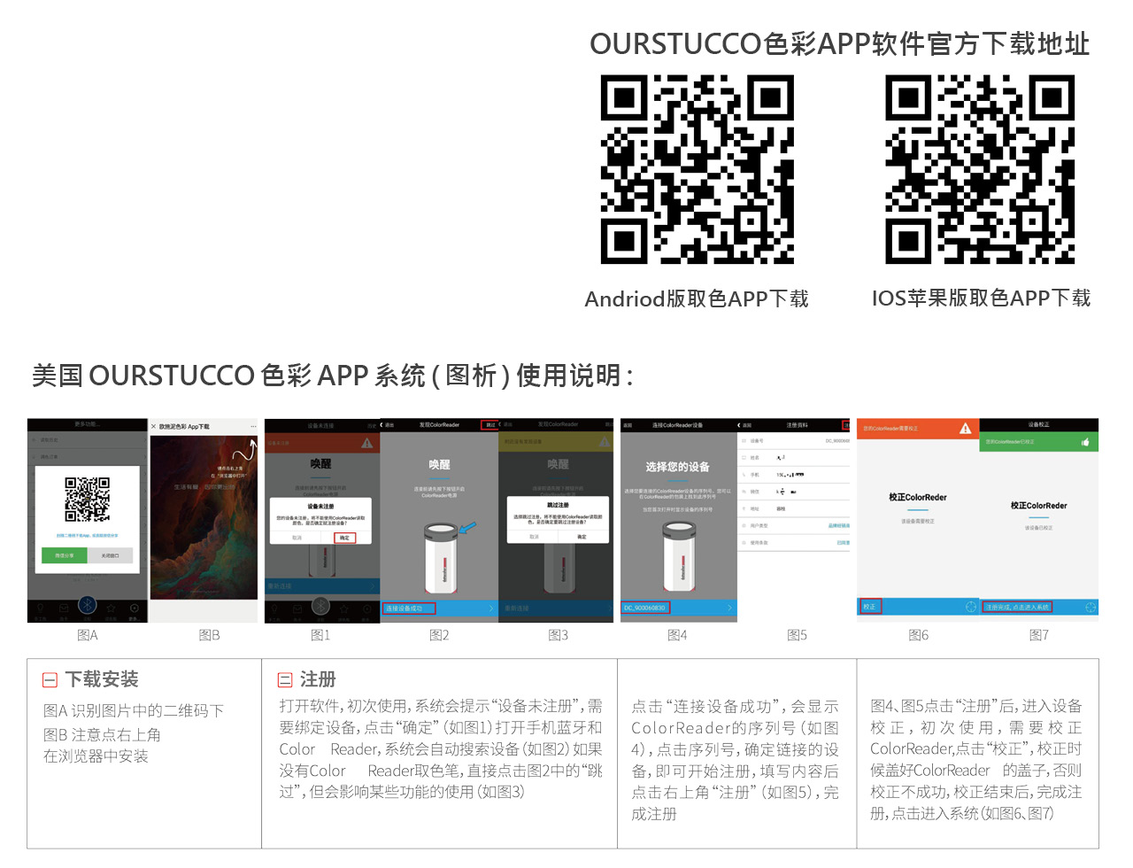Tap the warning triangle on the yellow banner in 图3
The width and height of the screenshot is (1133, 868).
point(605,442)
